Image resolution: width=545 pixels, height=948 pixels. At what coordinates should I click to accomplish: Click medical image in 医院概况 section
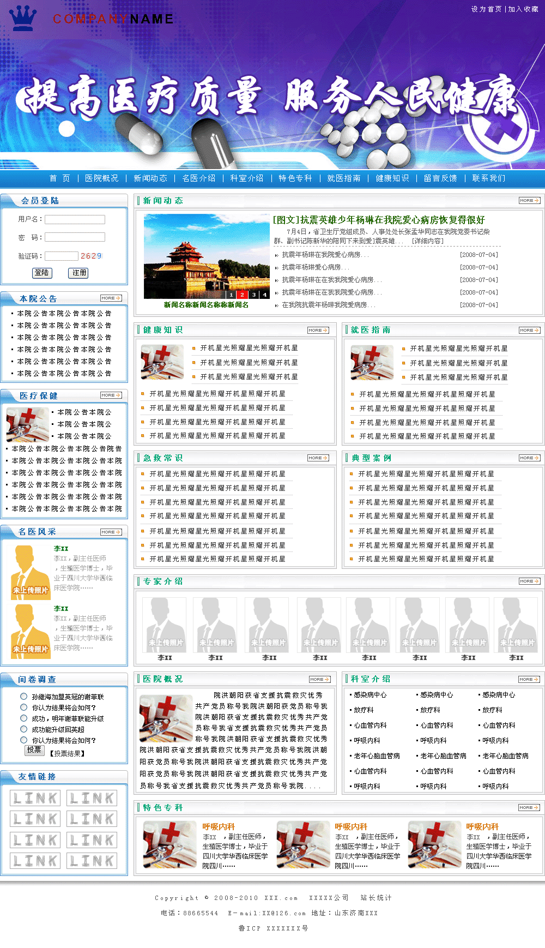[x=166, y=718]
